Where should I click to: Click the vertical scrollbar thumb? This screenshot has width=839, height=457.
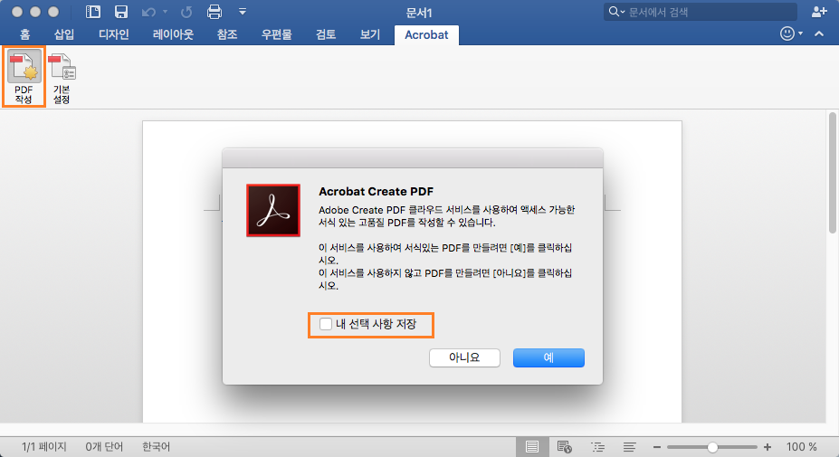click(x=832, y=172)
